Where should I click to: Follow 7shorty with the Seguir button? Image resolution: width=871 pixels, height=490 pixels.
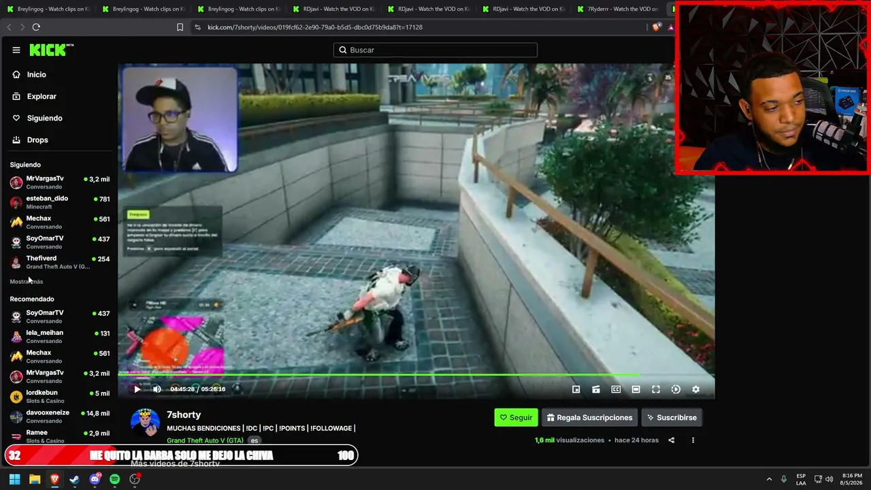(x=516, y=417)
